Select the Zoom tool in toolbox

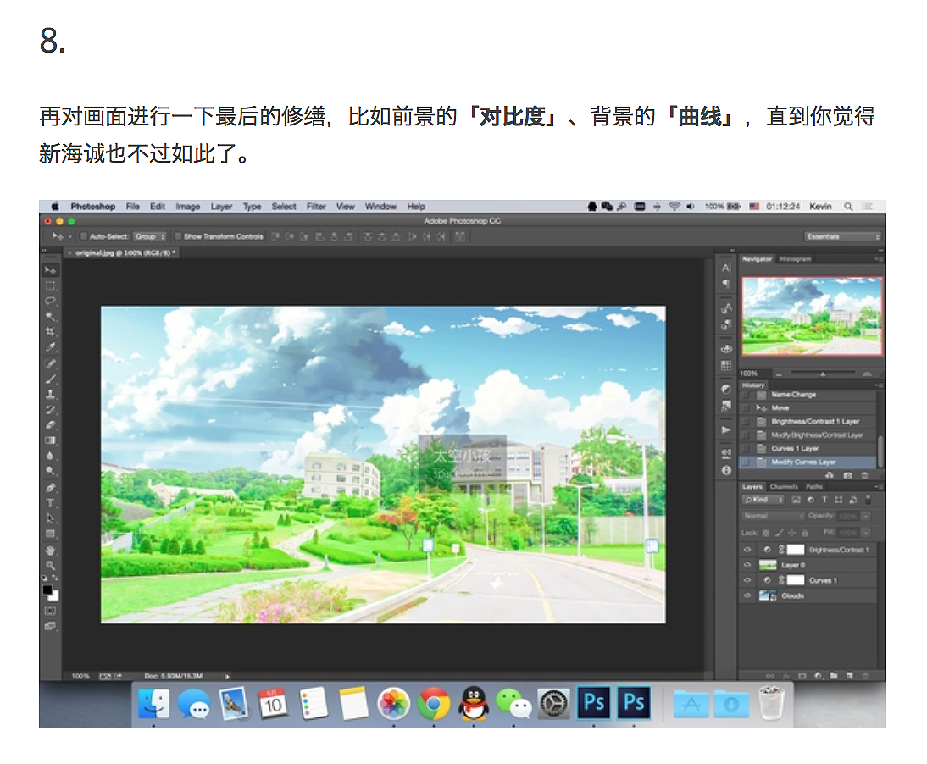point(50,566)
